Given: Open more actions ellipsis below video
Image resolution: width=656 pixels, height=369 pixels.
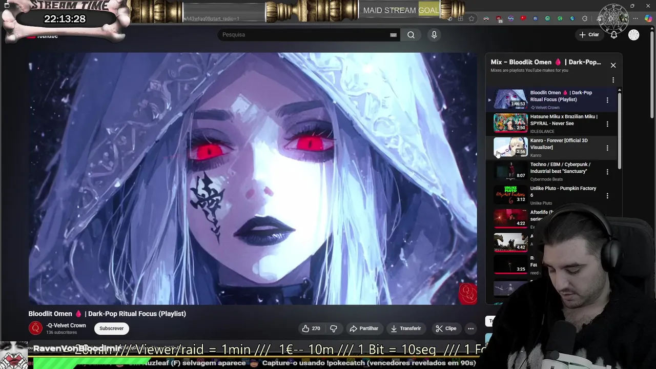Looking at the screenshot, I should pyautogui.click(x=470, y=329).
